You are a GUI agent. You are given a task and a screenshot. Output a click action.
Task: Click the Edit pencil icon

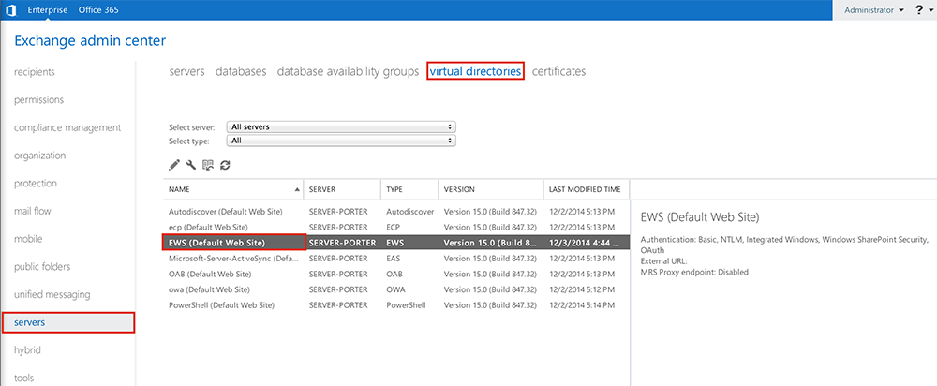[x=174, y=165]
